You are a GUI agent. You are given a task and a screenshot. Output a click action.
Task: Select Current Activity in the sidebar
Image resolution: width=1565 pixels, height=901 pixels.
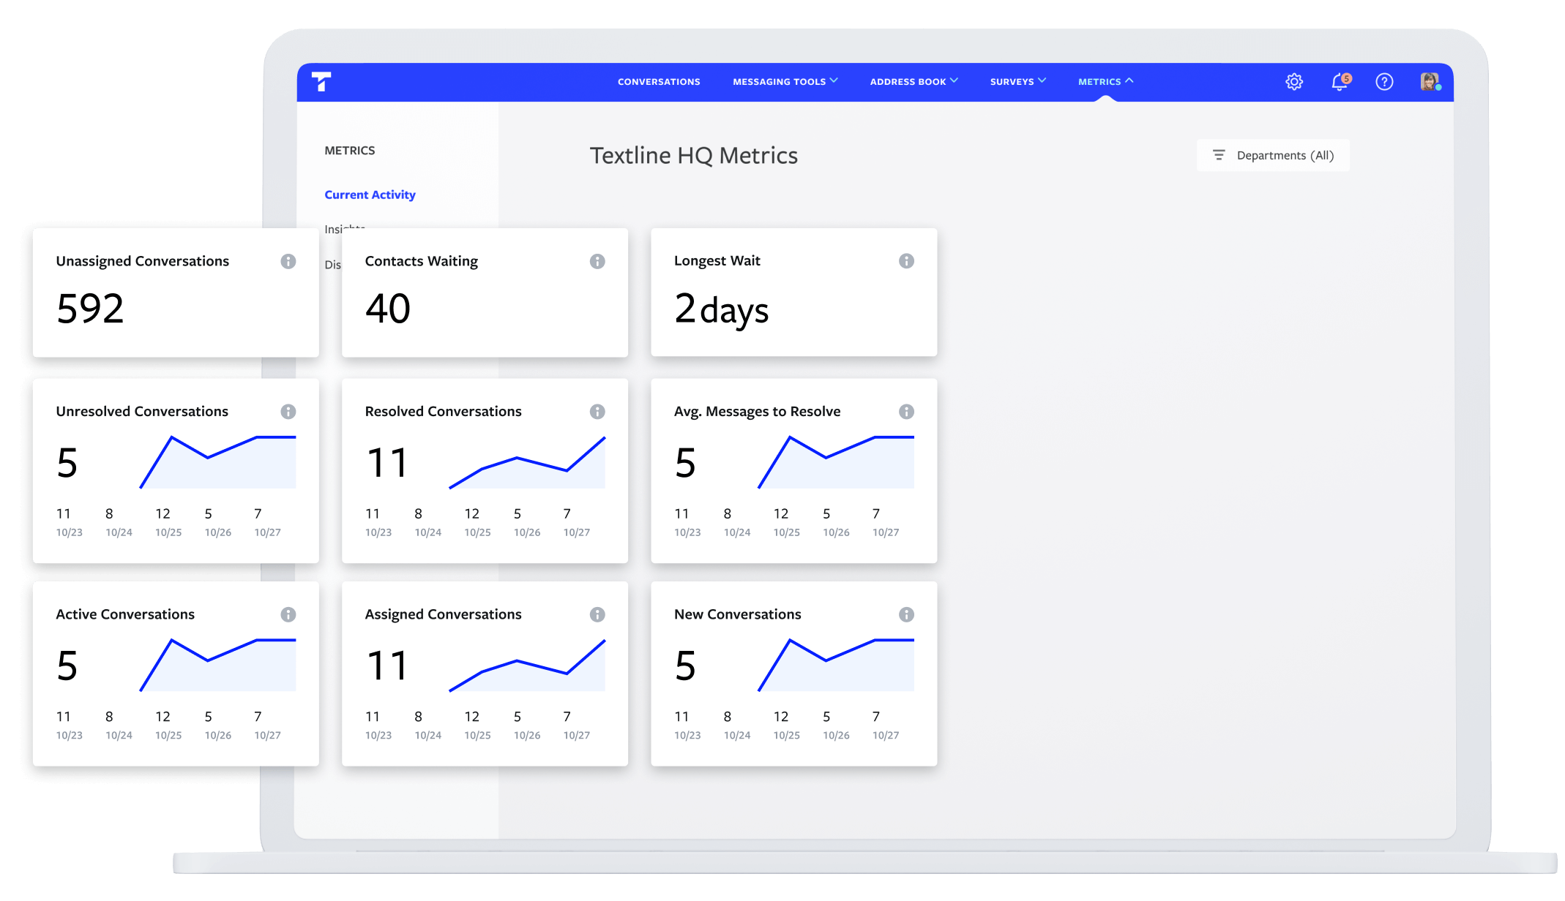[x=370, y=195]
